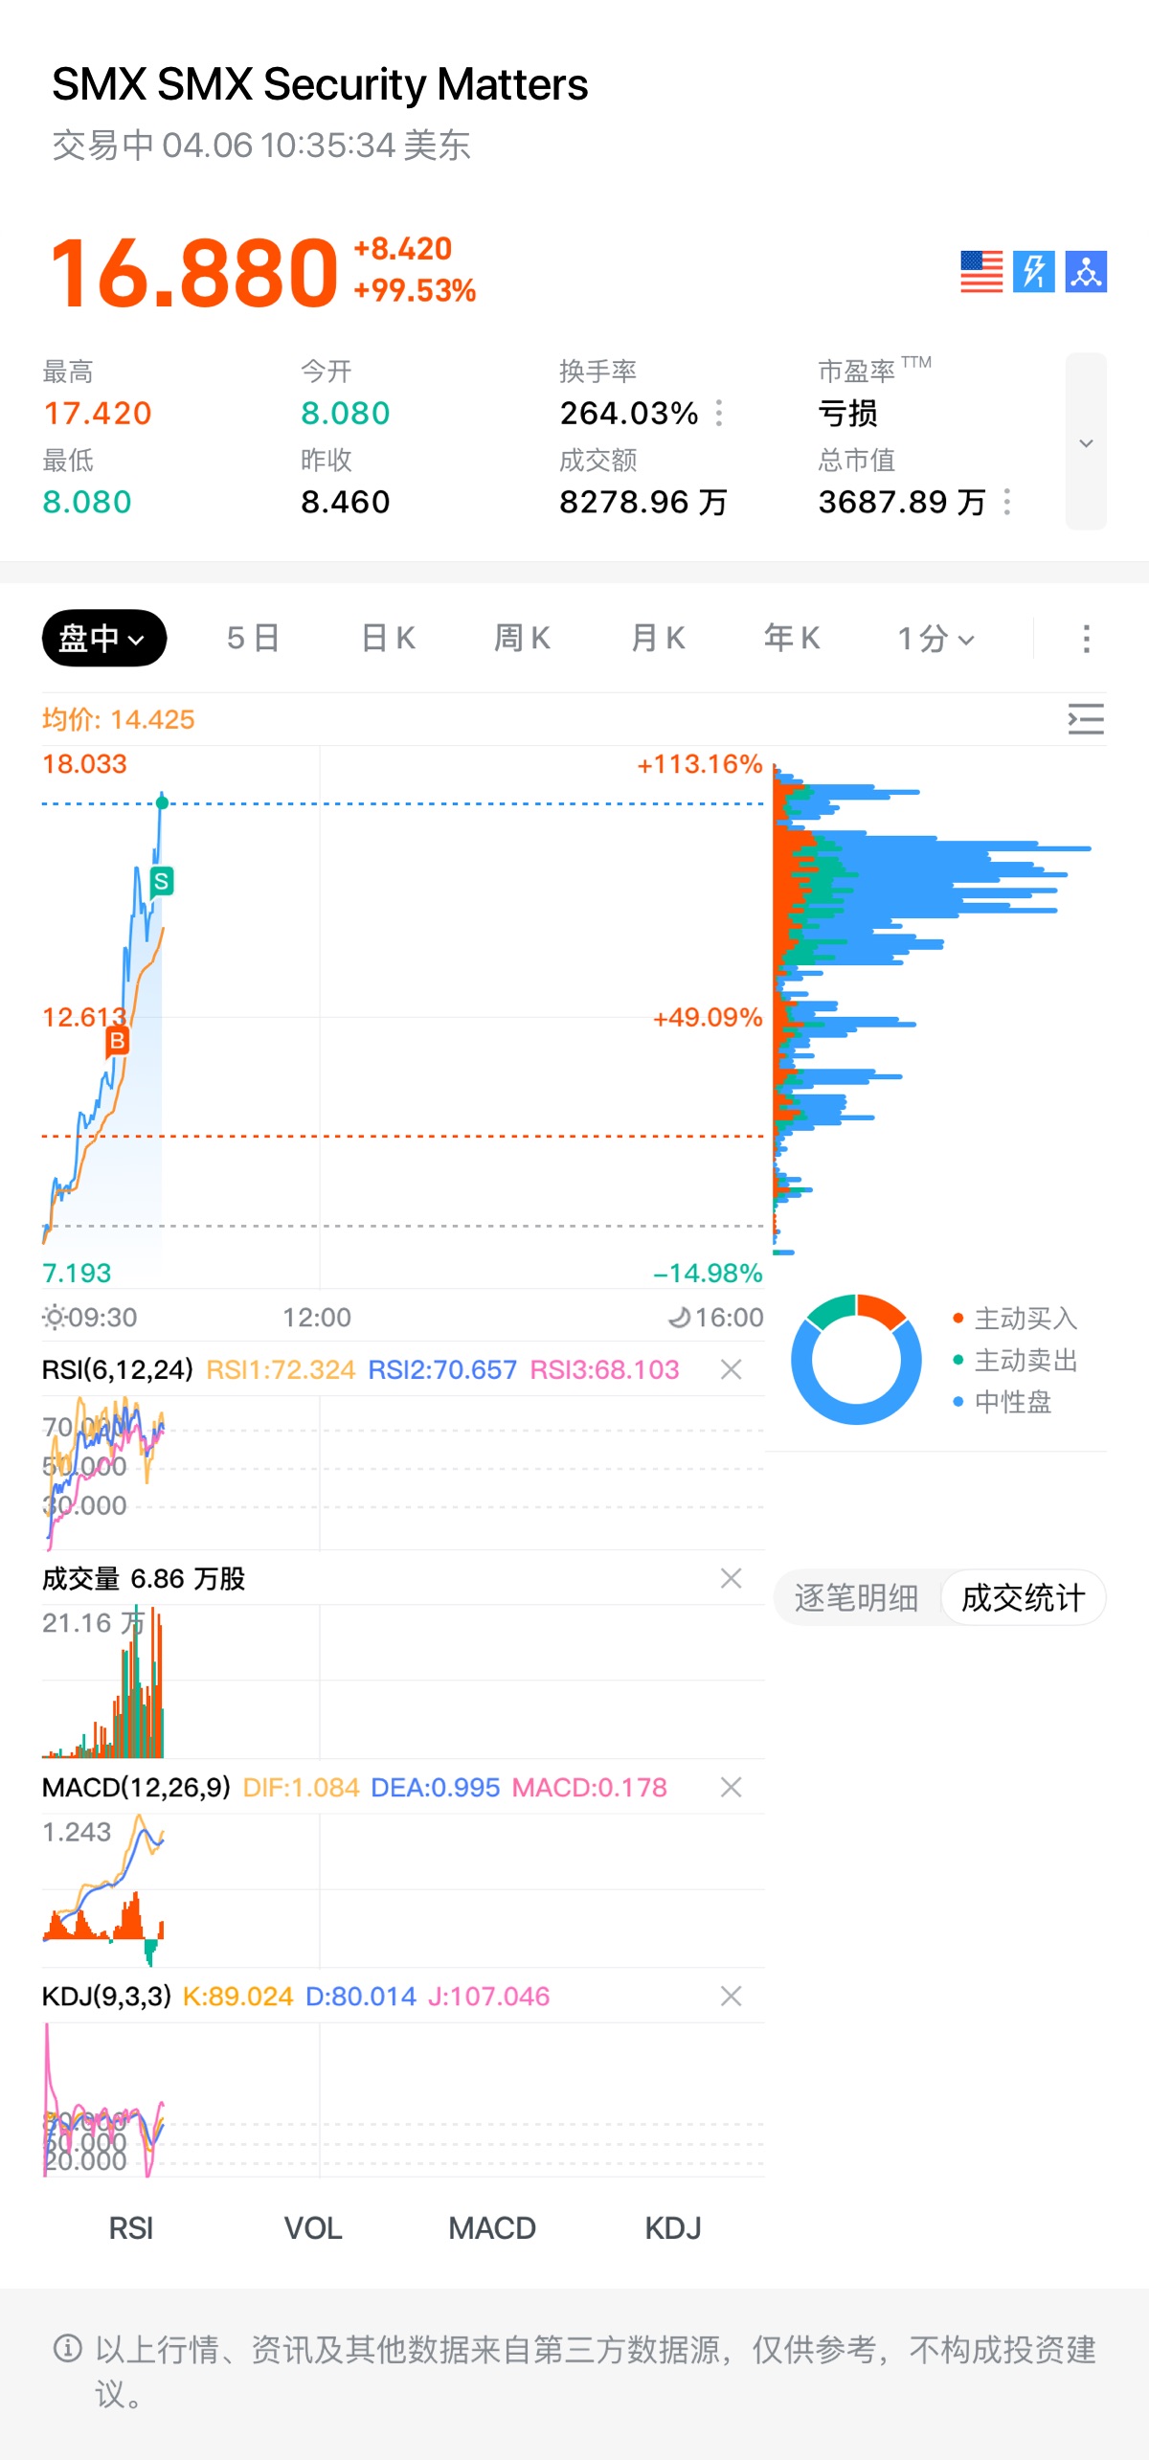Tap the blue lightning bolt icon
The image size is (1149, 2460).
[1034, 272]
